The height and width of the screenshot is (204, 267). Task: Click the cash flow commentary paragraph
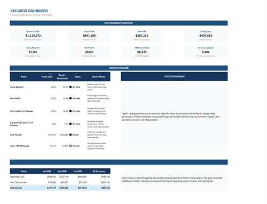172,179
